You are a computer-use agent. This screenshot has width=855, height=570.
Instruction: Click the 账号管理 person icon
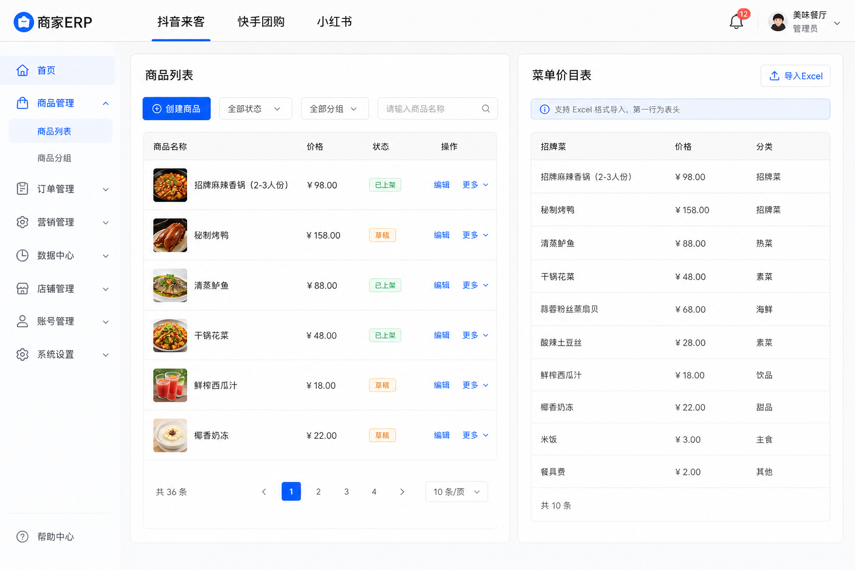22,321
